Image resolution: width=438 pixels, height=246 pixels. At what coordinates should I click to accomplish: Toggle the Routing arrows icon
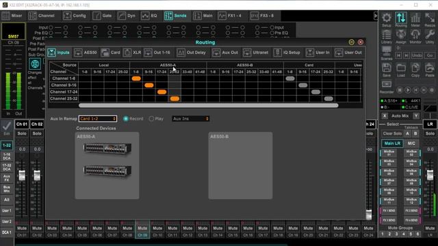pos(401,20)
